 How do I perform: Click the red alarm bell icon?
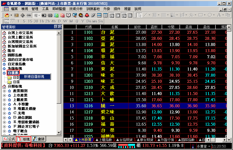click(87, 15)
